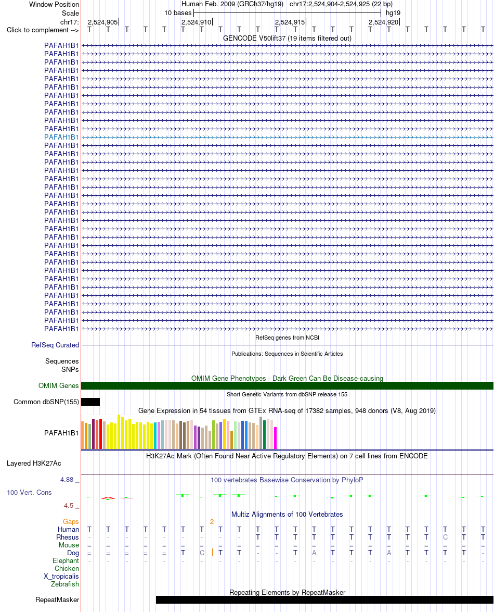Screen dimensions: 494x612
Task: Click the highlighted light-blue PAFAH1B1 transcript label
Action: click(x=61, y=137)
